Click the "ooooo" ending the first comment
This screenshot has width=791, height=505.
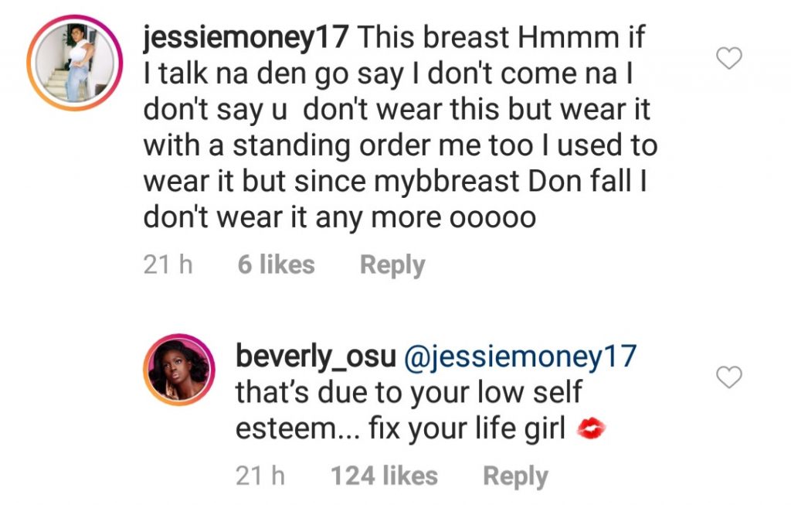pos(493,219)
